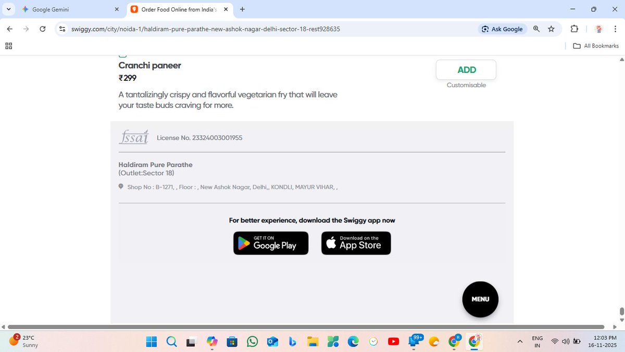Viewport: 625px width, 352px height.
Task: Open Windows Search from taskbar
Action: click(171, 342)
